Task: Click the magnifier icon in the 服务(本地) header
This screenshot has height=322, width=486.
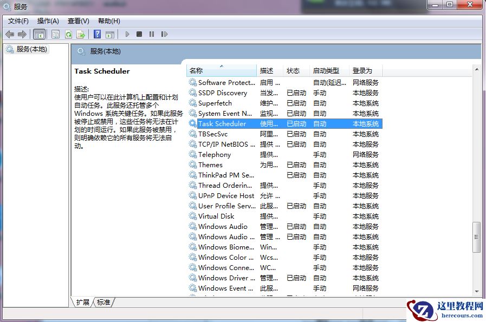Action: [81, 51]
